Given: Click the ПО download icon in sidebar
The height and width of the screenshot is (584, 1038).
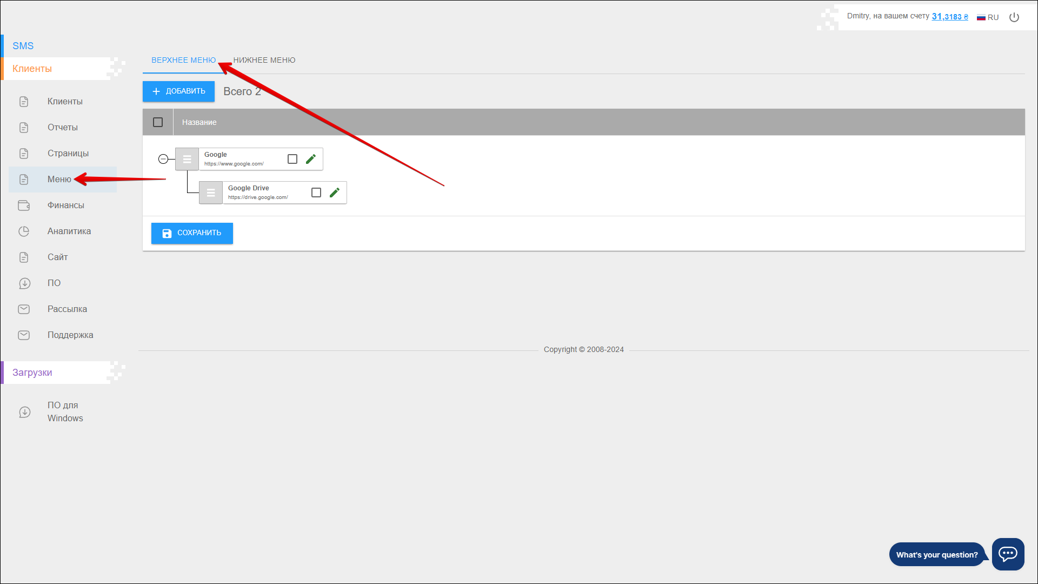Looking at the screenshot, I should coord(24,283).
